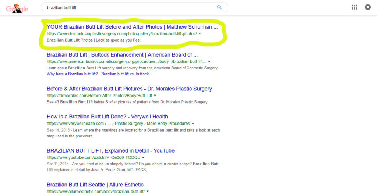Expand dropdown arrow beside drschulmanplasticsurgery URL
377x193 pixels.
point(200,34)
